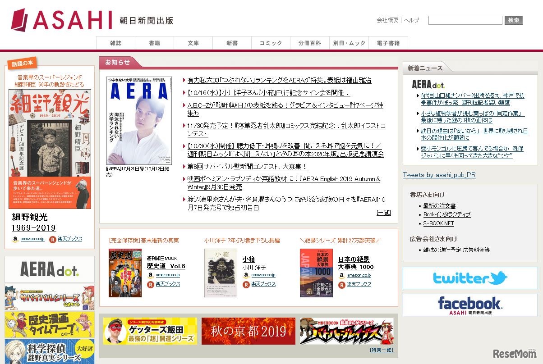Open 雑誌の進行予定 広告料金等 link
The height and width of the screenshot is (364, 543).
click(456, 250)
